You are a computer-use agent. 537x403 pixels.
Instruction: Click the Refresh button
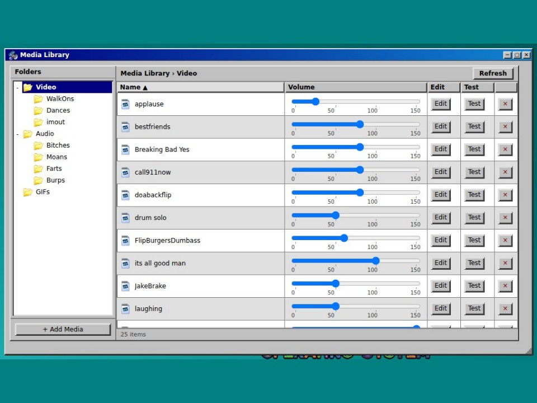pyautogui.click(x=493, y=73)
